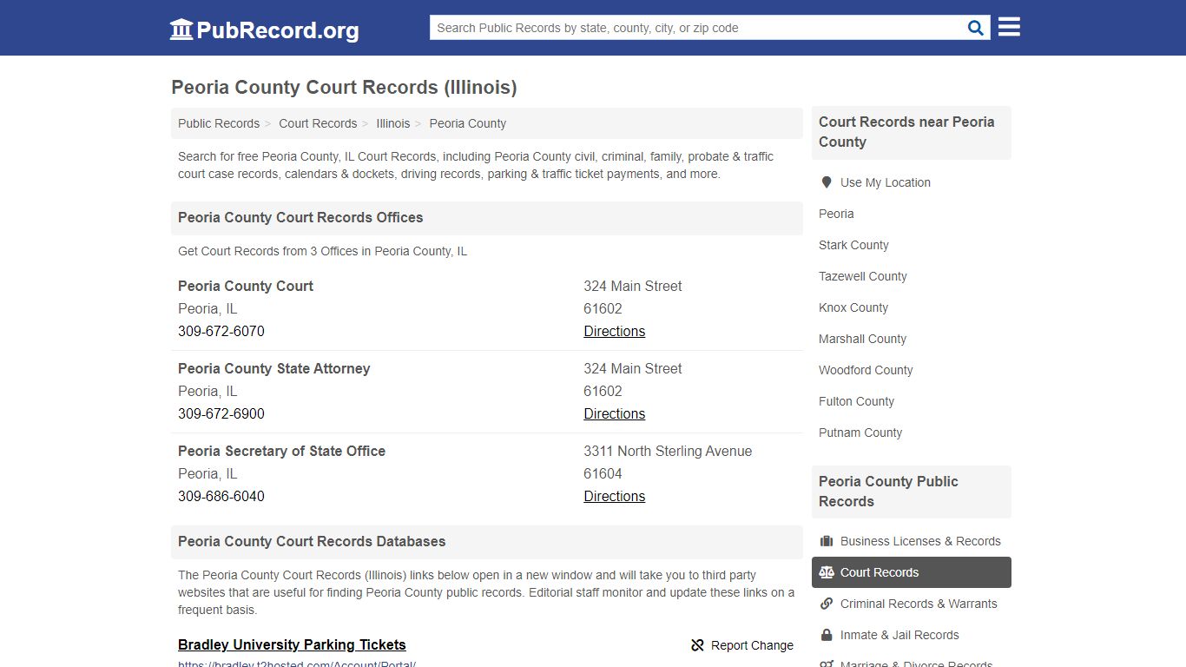The height and width of the screenshot is (667, 1186).
Task: Select the Peoria County breadcrumb
Action: [x=467, y=123]
